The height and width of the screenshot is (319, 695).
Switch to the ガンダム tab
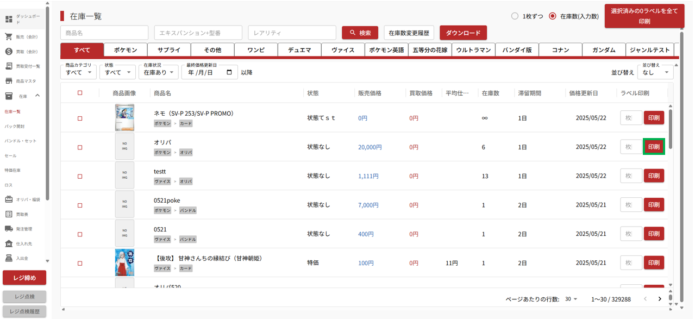point(604,50)
